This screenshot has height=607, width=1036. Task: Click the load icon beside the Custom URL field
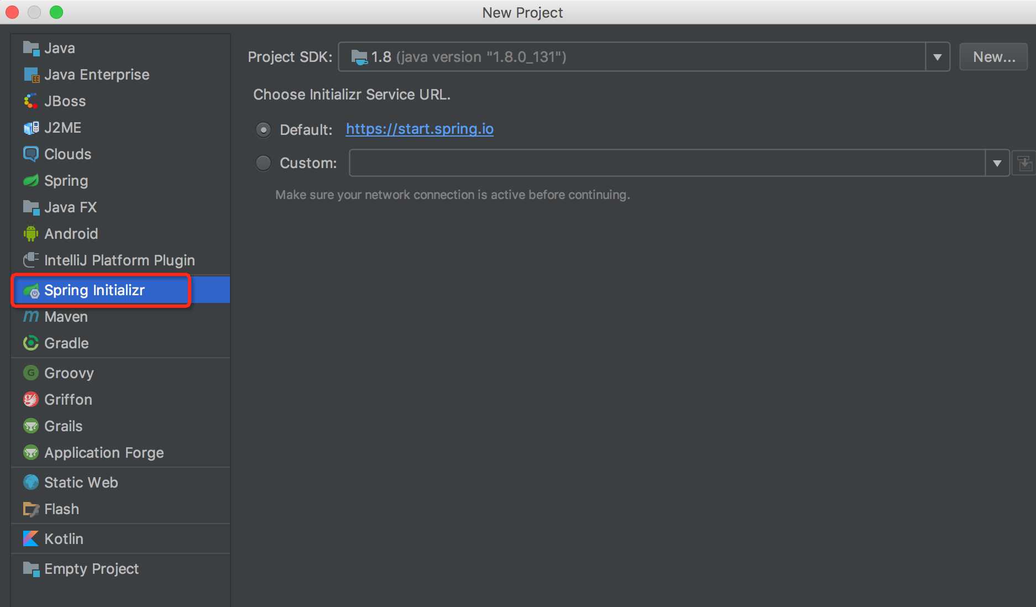click(1024, 163)
